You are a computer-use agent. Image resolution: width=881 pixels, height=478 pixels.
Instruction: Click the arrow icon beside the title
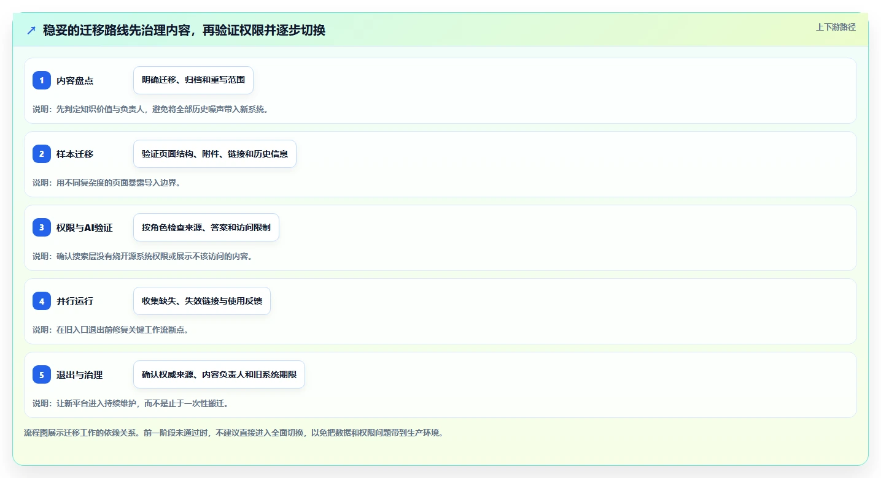point(31,30)
